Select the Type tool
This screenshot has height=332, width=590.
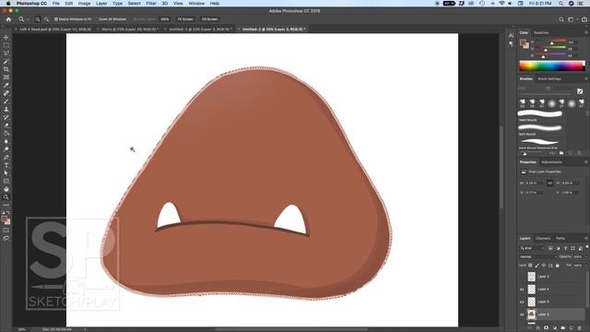(x=6, y=165)
